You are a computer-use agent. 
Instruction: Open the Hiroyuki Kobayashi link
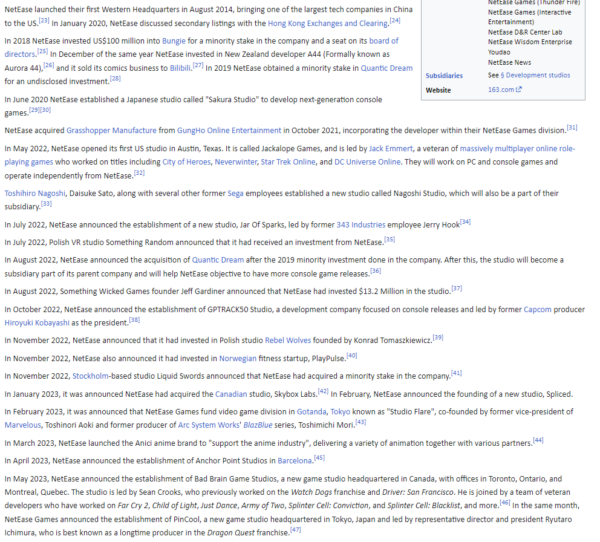[37, 322]
